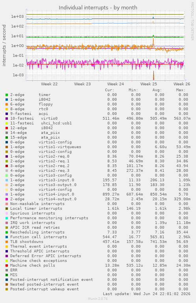Click the light blue virtio3-input.0 swatch

(x=7, y=180)
